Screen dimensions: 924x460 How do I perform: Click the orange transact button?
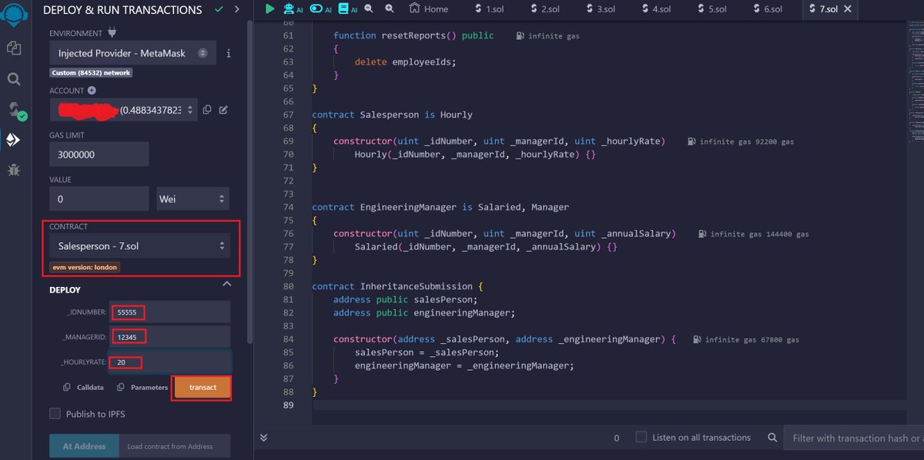203,388
